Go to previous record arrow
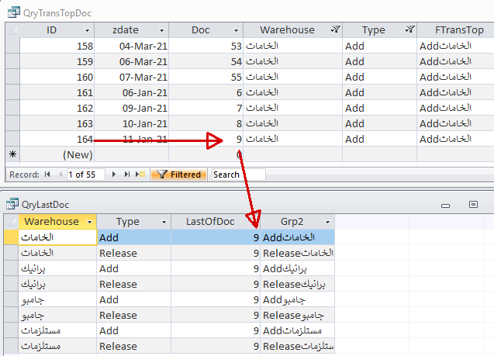Image resolution: width=494 pixels, height=356 pixels. point(60,175)
